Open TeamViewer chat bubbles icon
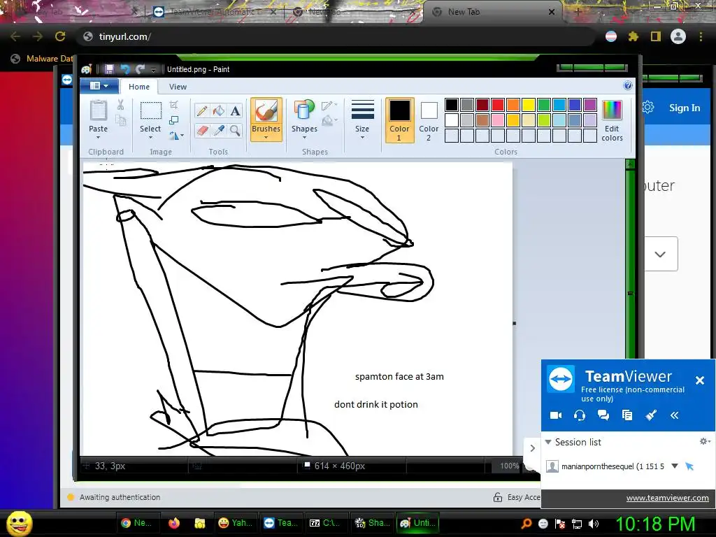Viewport: 716px width, 537px height. [x=603, y=415]
